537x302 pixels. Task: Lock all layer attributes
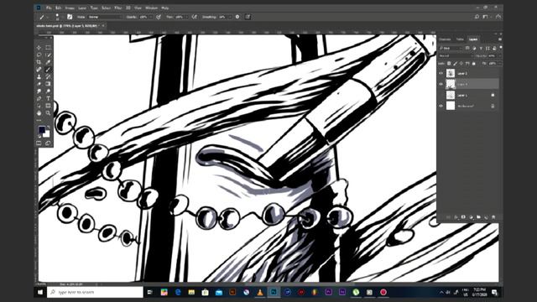click(474, 64)
